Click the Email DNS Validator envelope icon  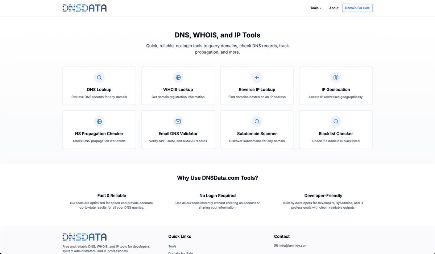click(x=178, y=121)
